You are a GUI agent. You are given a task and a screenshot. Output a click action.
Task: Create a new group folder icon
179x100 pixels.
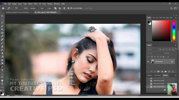click(x=166, y=72)
